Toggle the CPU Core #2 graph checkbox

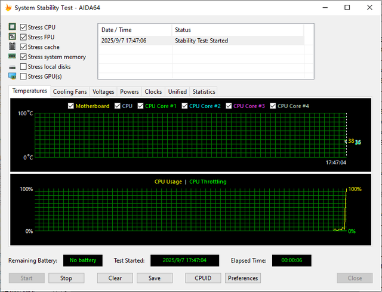click(184, 106)
